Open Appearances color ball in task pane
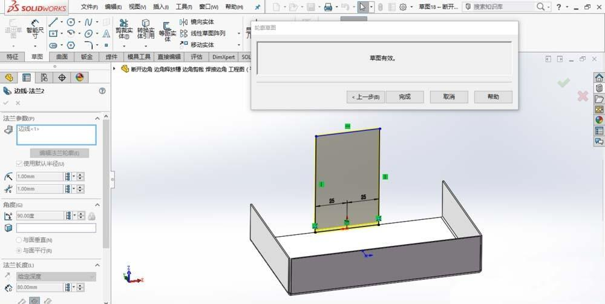 point(599,120)
